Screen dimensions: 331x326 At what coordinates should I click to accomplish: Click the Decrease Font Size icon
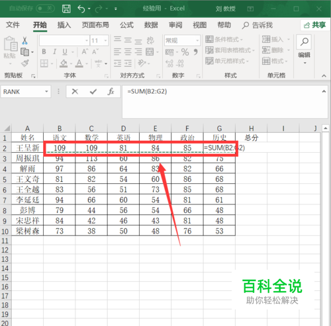coord(95,52)
